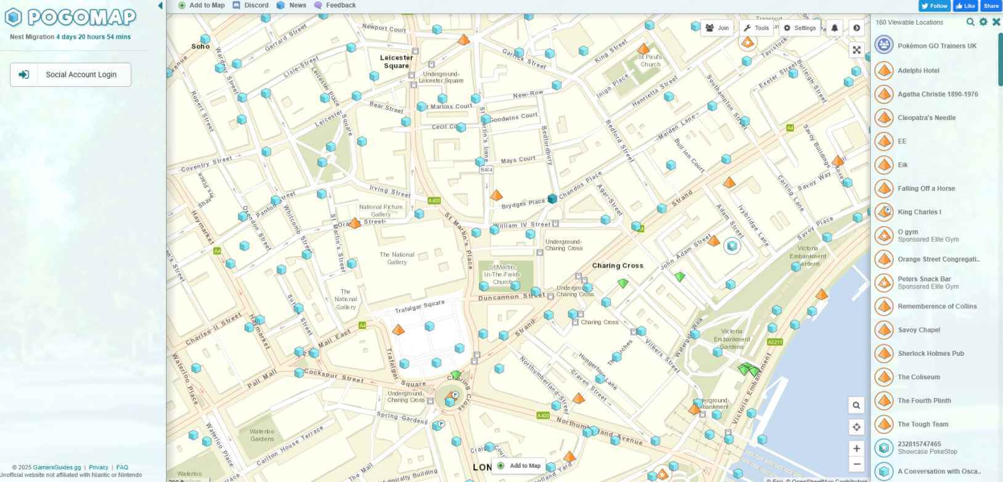This screenshot has width=1003, height=482.
Task: Open the map Settings panel
Action: click(x=800, y=28)
